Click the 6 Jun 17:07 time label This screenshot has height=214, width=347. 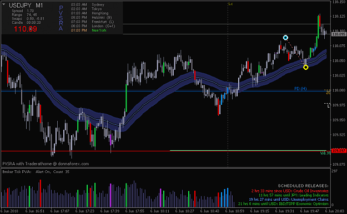click(60, 211)
